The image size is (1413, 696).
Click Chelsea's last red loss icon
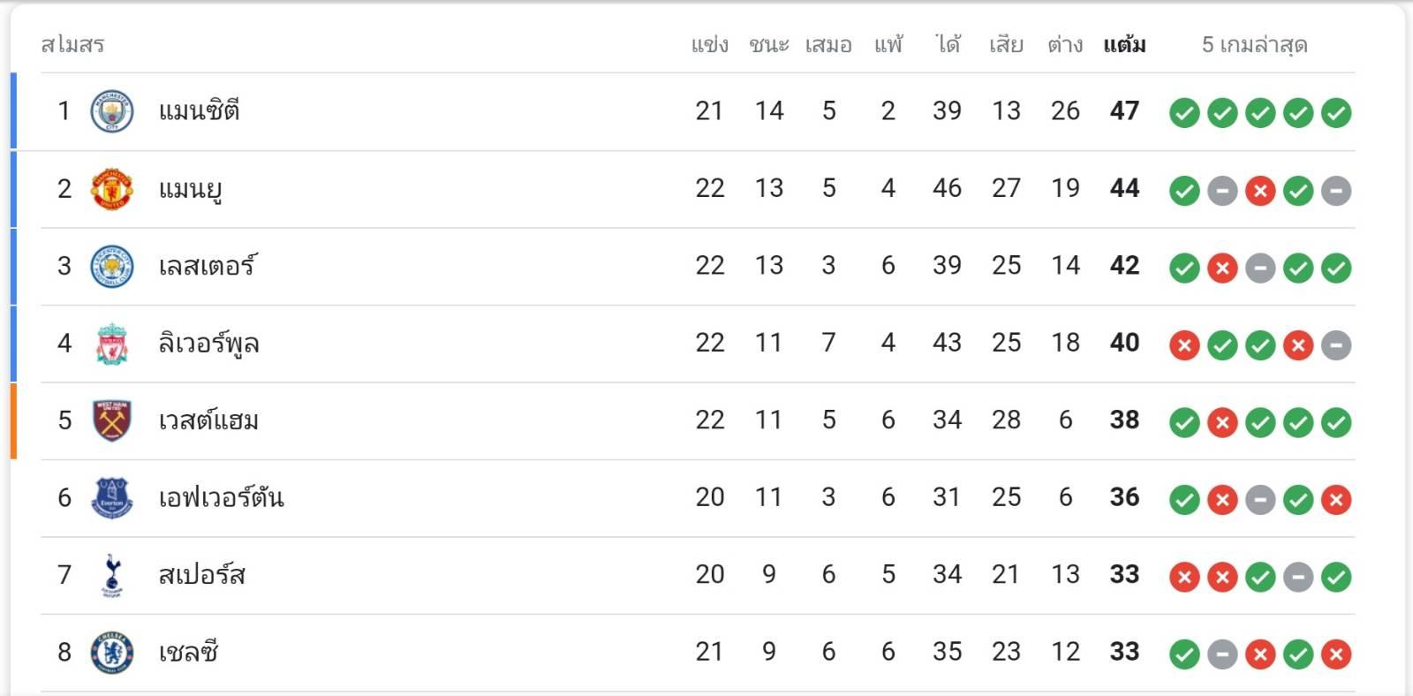click(1336, 654)
